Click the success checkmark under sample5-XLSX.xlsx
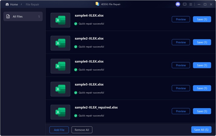This screenshot has width=216, height=136. pyautogui.click(x=76, y=92)
